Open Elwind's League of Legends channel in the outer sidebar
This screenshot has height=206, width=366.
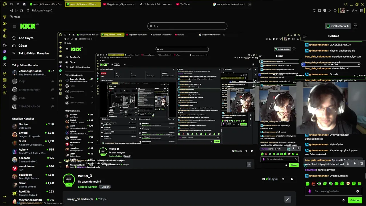tap(33, 134)
